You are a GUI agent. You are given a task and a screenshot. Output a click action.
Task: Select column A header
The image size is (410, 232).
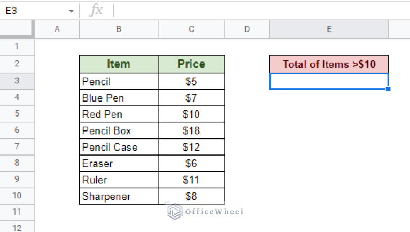(x=57, y=29)
